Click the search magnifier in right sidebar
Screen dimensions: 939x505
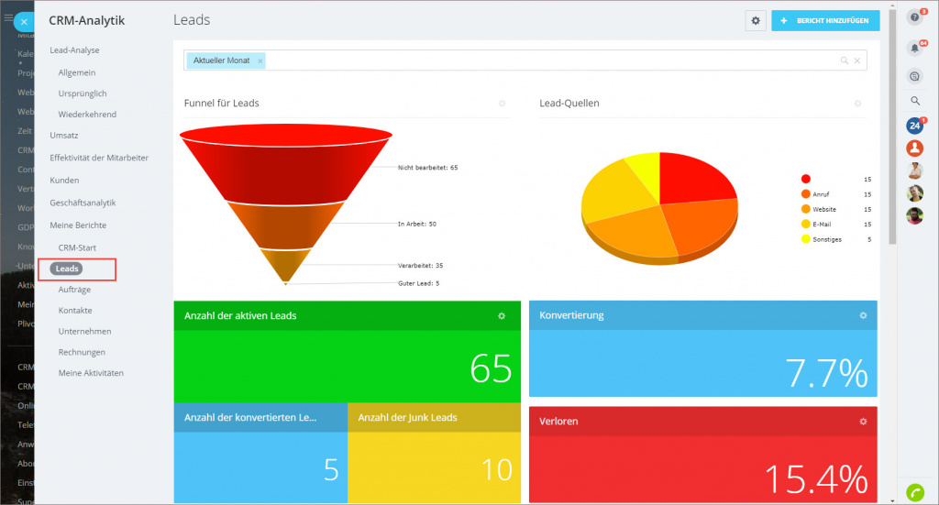[914, 101]
